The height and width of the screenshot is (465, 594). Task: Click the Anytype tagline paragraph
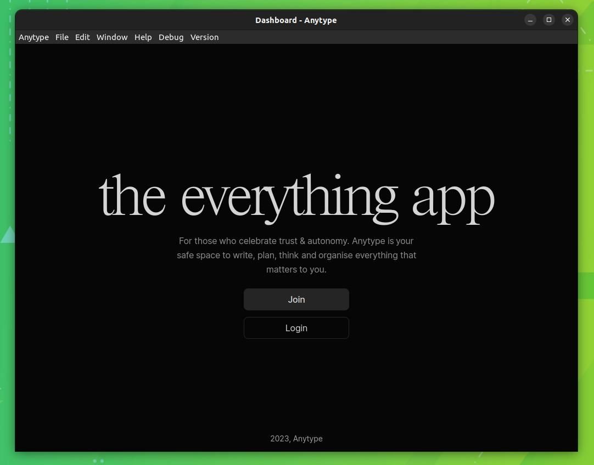point(296,255)
